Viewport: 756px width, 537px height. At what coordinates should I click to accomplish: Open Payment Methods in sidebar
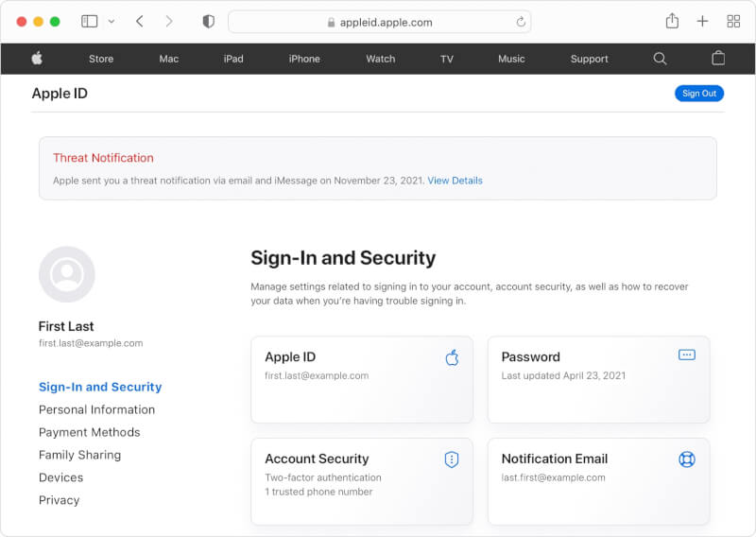(x=90, y=432)
